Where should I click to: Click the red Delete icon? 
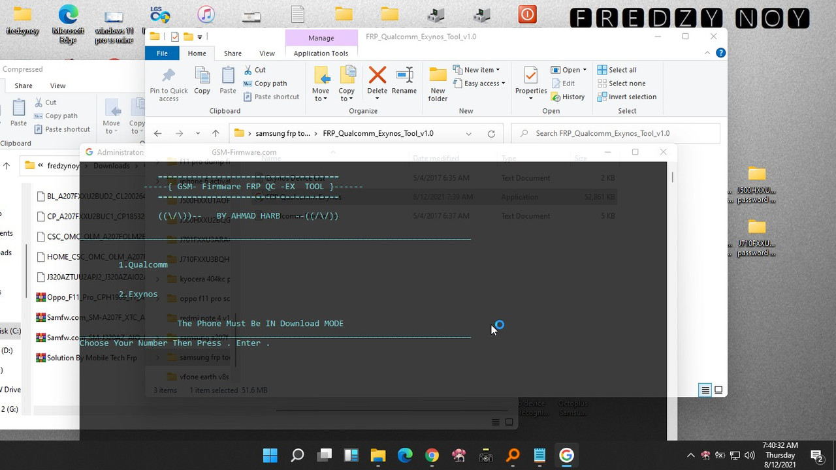tap(377, 81)
